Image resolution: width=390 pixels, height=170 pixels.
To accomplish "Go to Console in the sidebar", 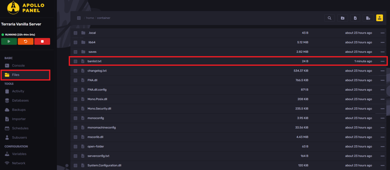I will tap(18, 65).
